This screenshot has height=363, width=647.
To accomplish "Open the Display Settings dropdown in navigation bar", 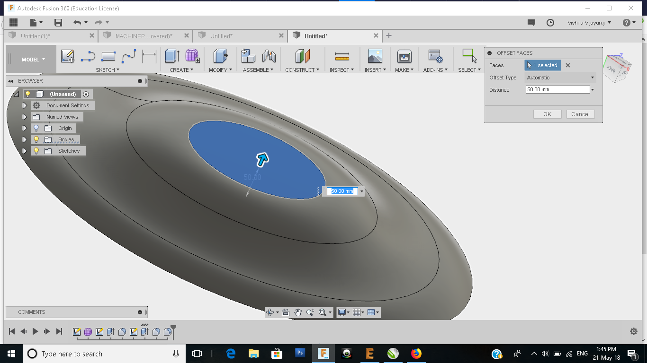I will coord(343,312).
